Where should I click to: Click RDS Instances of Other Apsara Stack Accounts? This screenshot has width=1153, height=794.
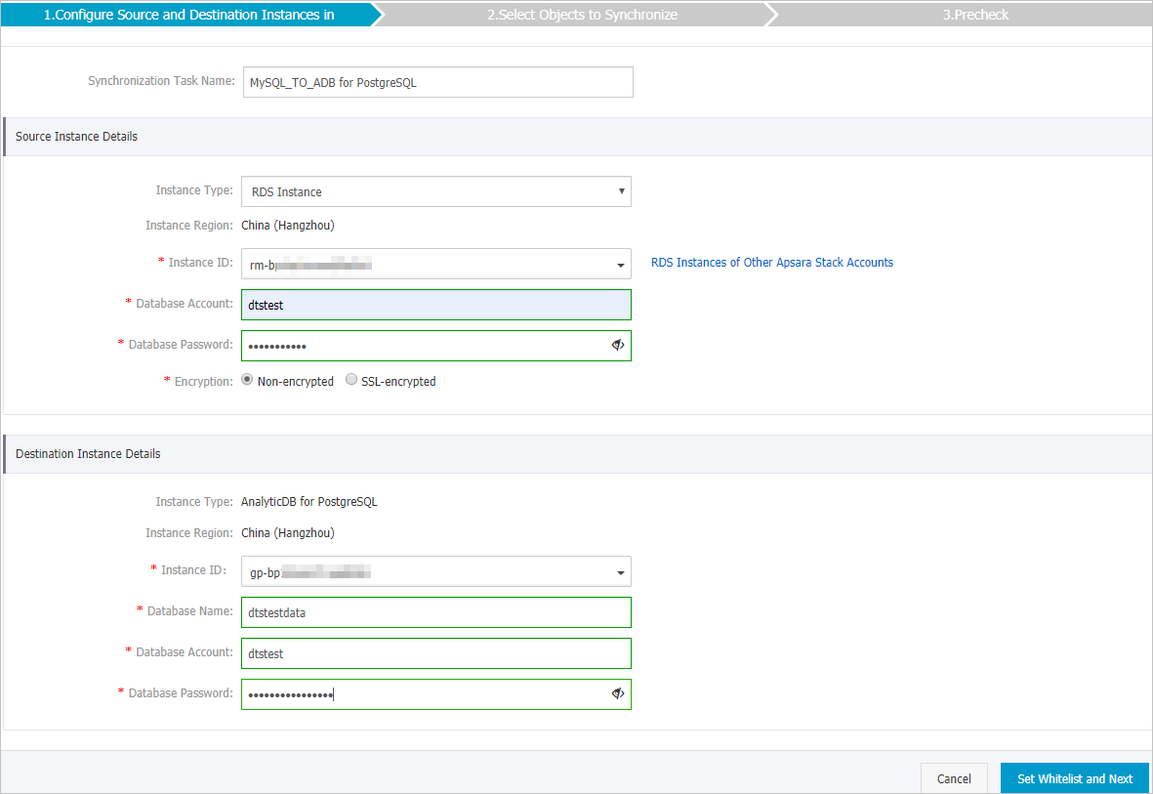pyautogui.click(x=771, y=262)
